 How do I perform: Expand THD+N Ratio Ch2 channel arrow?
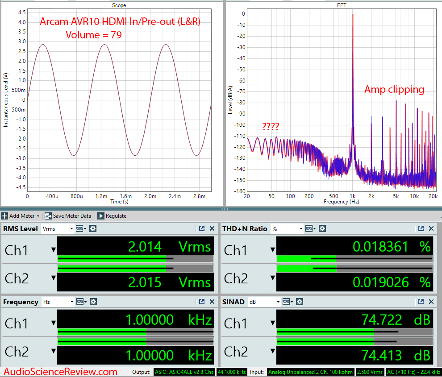pos(273,278)
